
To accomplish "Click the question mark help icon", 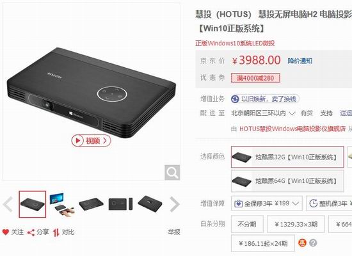I will point(313,243).
